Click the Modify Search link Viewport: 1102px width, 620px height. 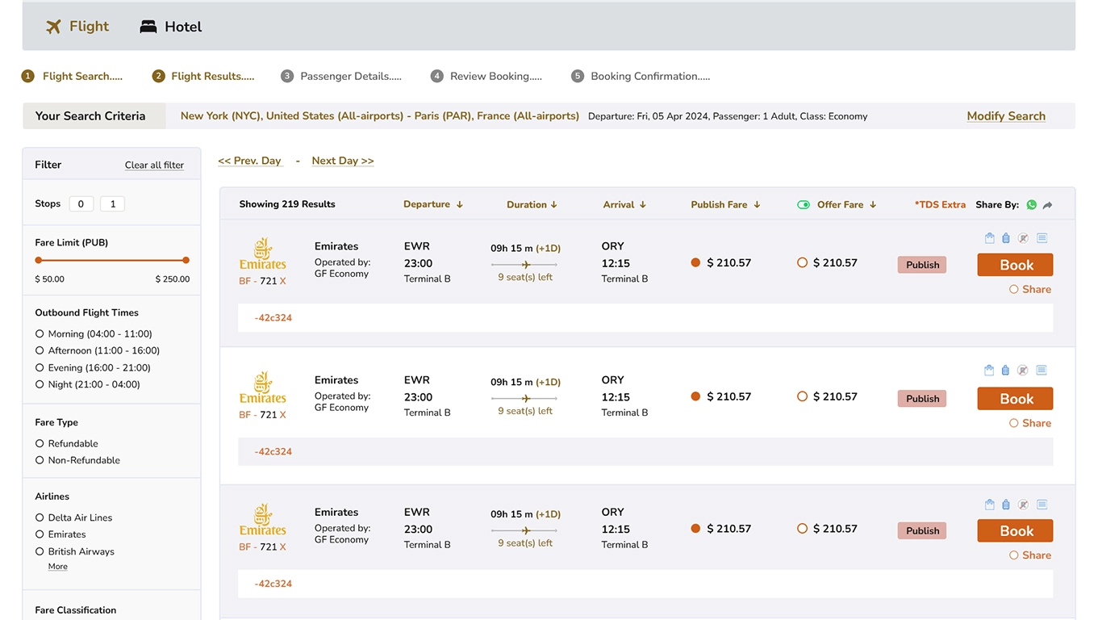click(x=1006, y=116)
